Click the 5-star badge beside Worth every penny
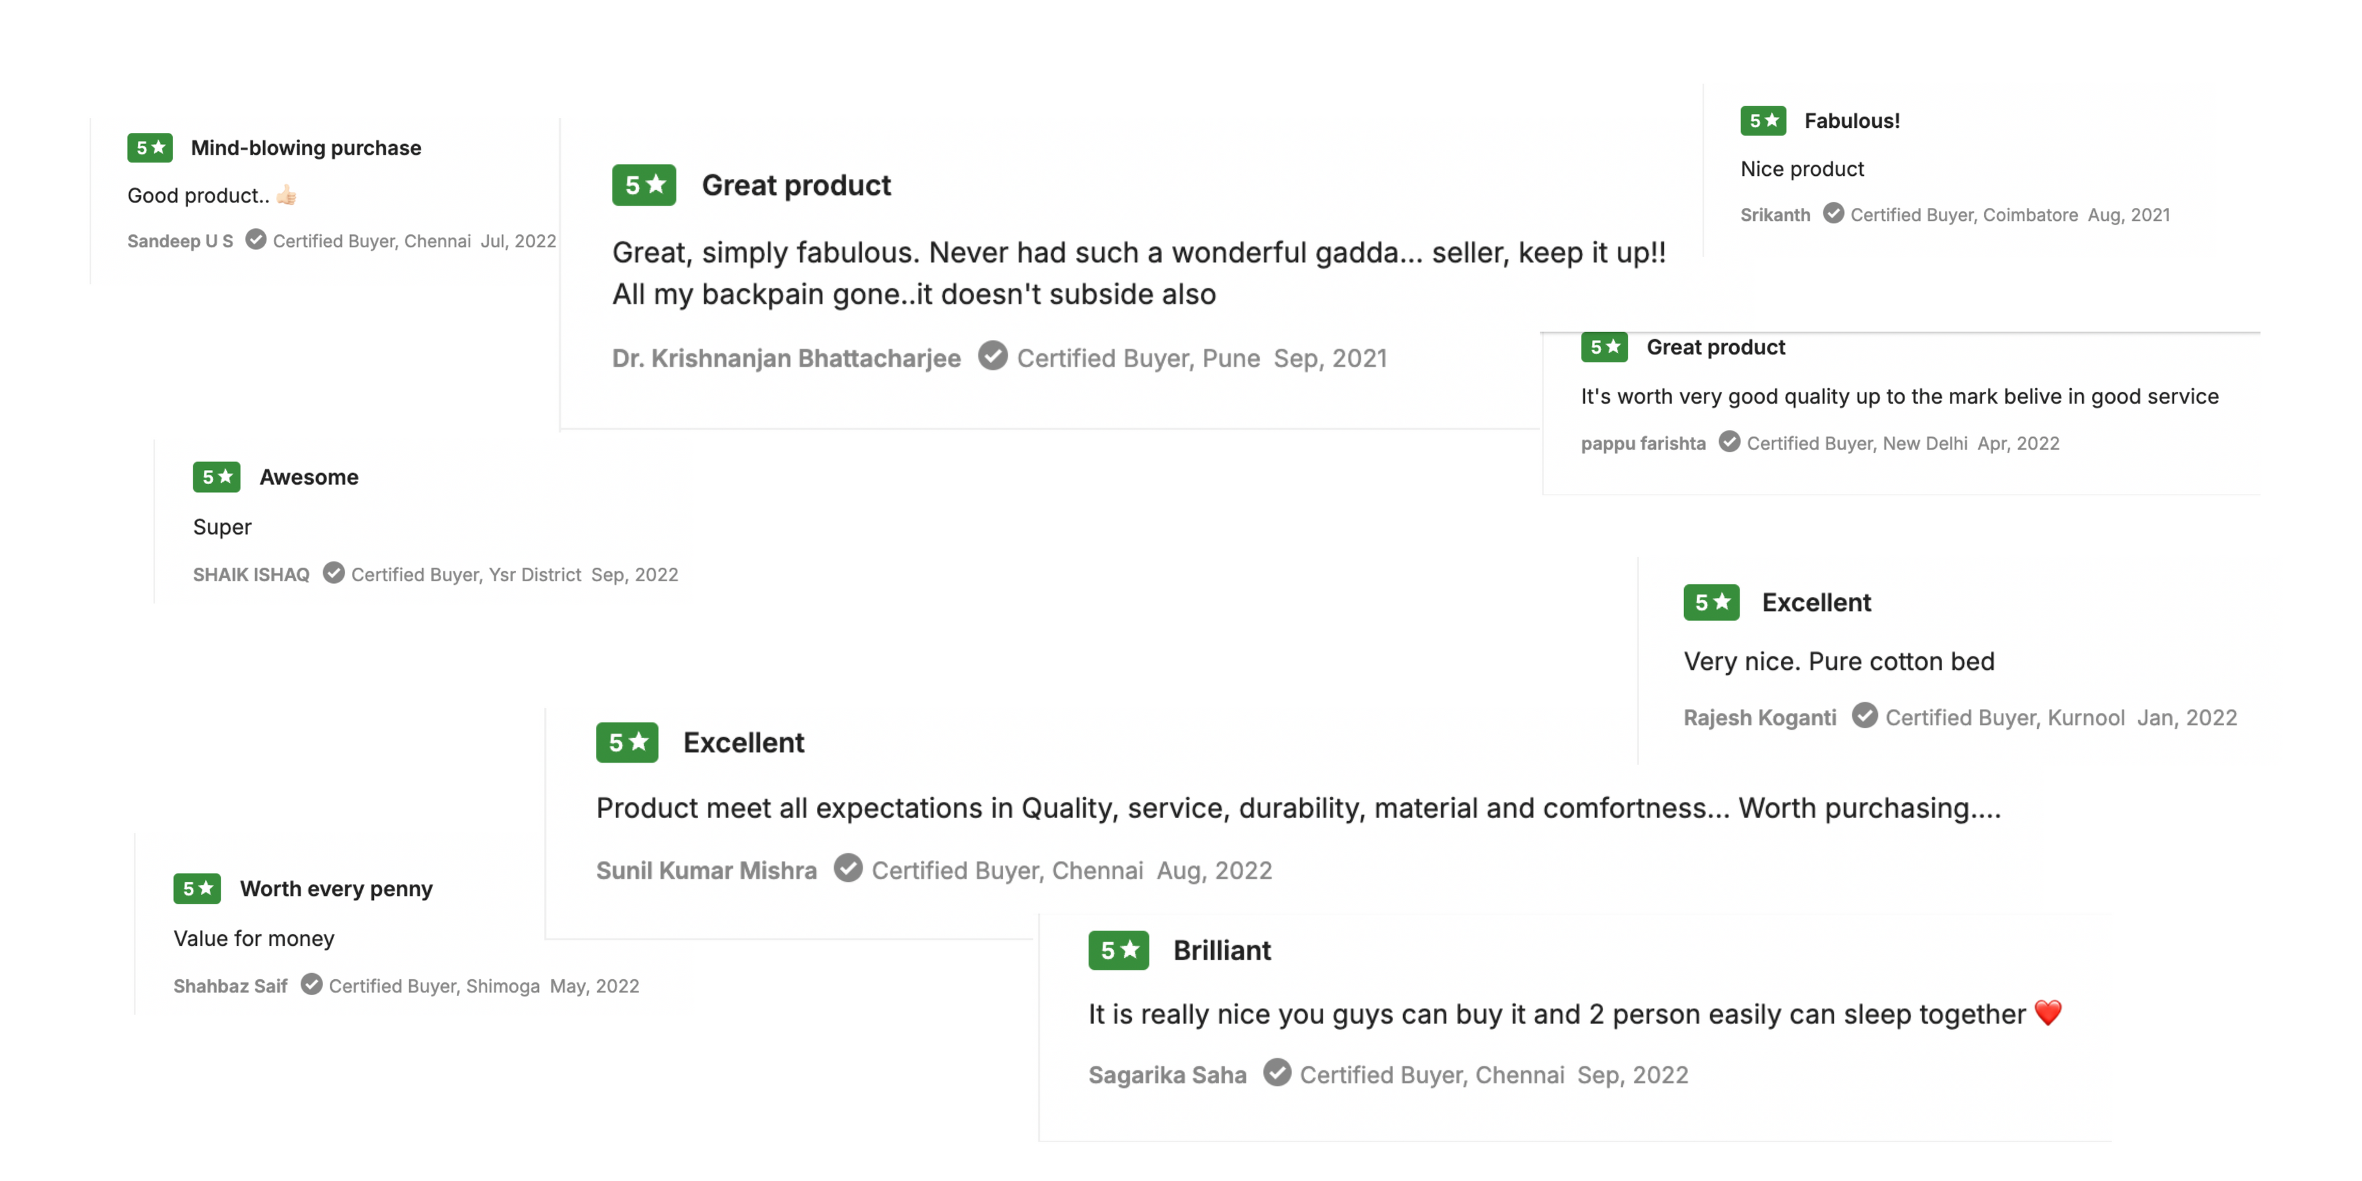This screenshot has height=1181, width=2362. pyautogui.click(x=197, y=888)
